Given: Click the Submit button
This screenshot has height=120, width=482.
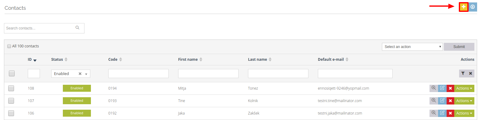Looking at the screenshot, I should [459, 47].
